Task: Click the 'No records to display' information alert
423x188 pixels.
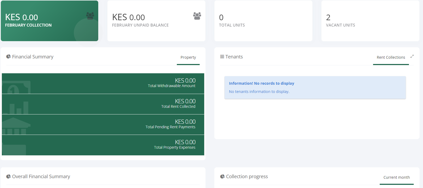Action: 315,87
